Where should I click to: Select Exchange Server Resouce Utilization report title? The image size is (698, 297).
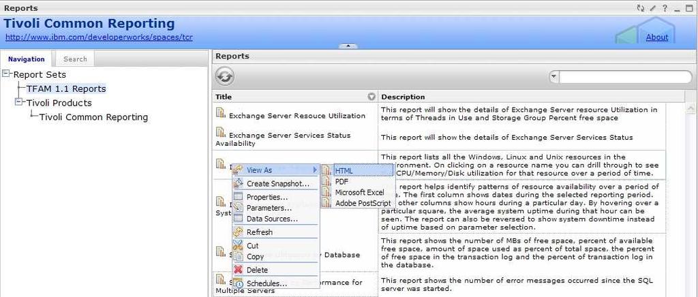297,116
